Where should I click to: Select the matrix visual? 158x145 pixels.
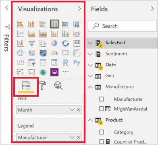tap(54, 62)
